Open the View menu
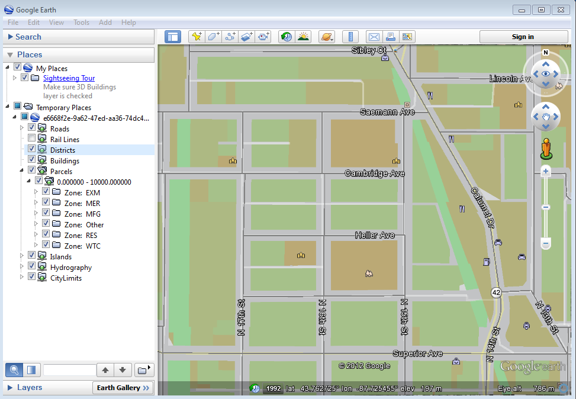The height and width of the screenshot is (399, 576). [56, 22]
